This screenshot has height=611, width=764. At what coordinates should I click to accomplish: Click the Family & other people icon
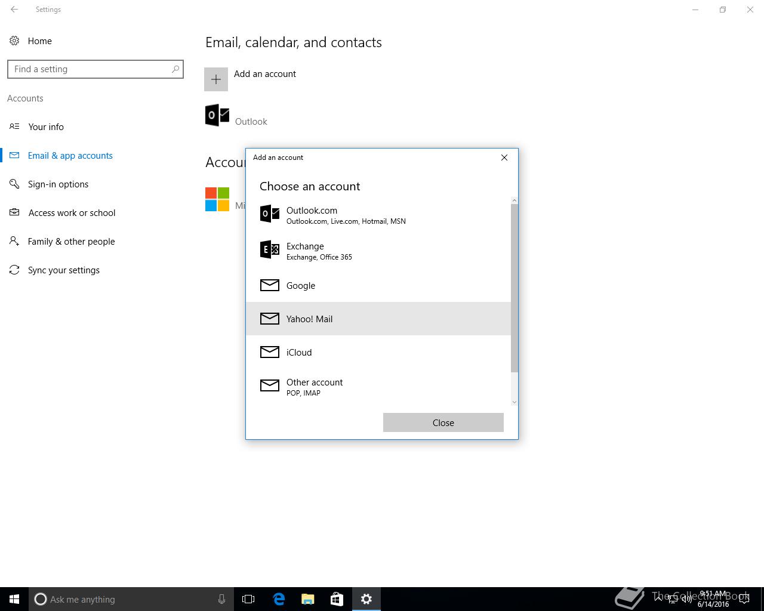pos(14,241)
